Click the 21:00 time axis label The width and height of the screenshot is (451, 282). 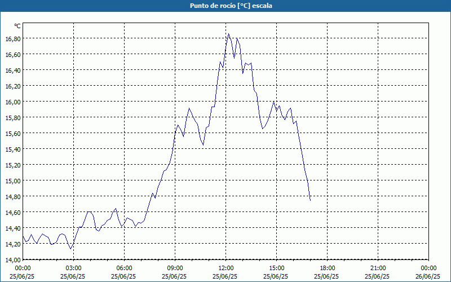click(378, 268)
